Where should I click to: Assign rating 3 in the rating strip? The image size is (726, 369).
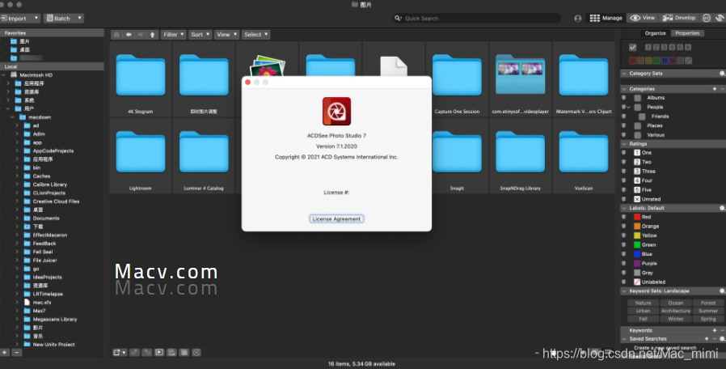664,47
